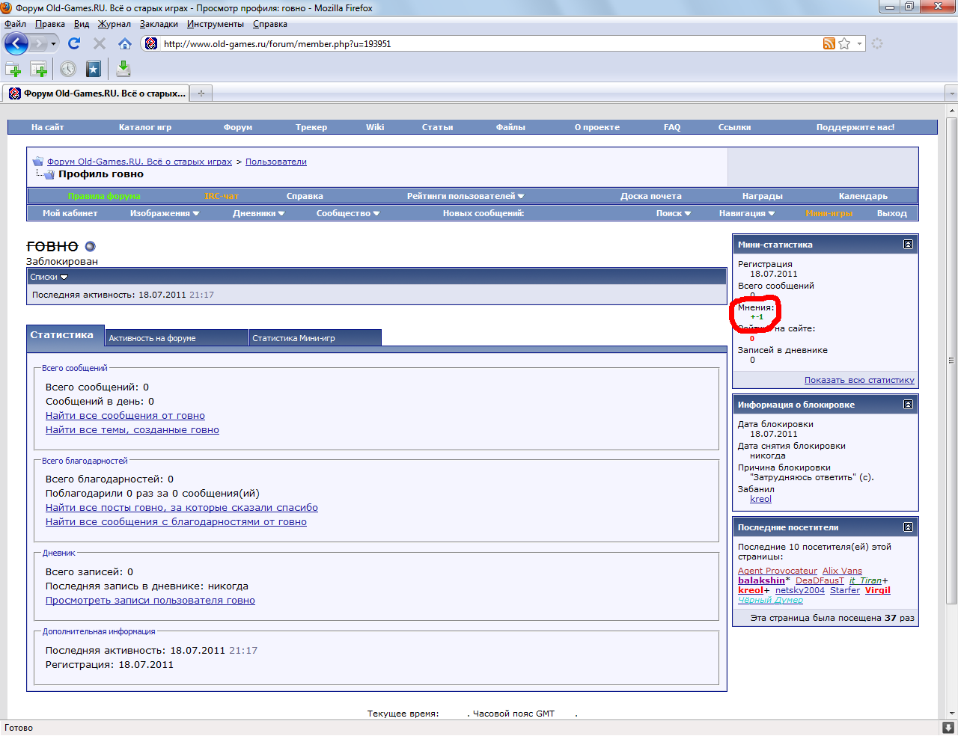Click the browser Back arrow button
Screen dimensions: 958x736
[x=16, y=43]
